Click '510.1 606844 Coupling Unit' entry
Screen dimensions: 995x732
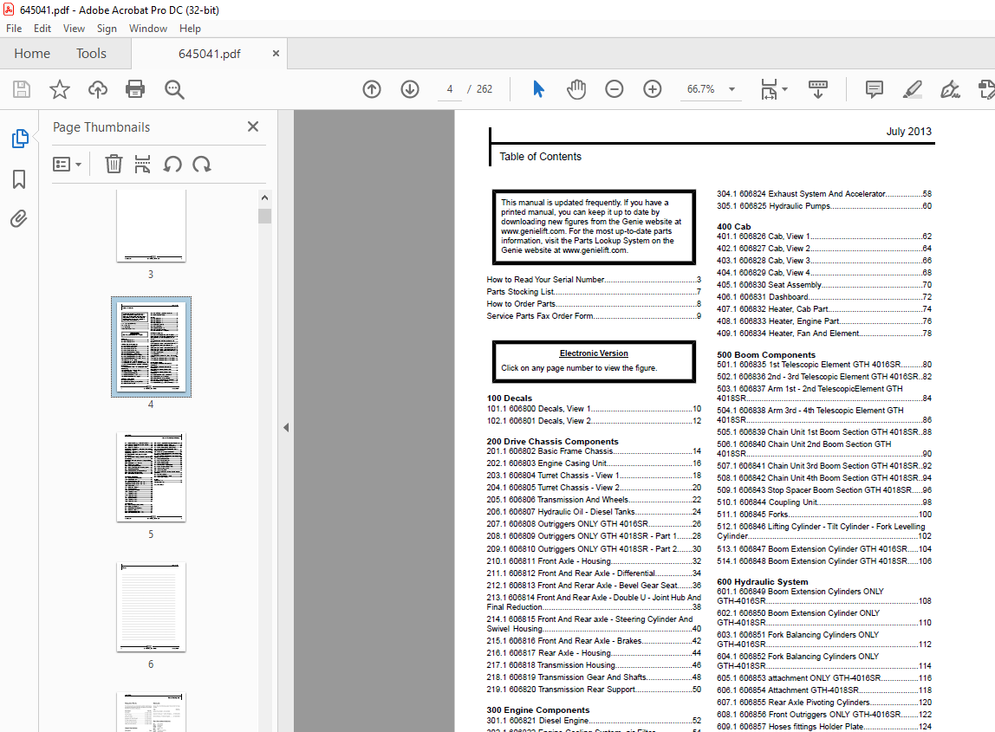point(823,502)
